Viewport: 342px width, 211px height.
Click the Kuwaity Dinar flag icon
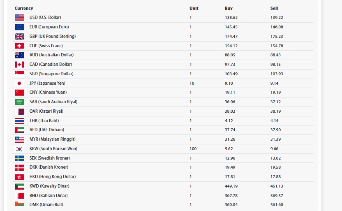19,186
